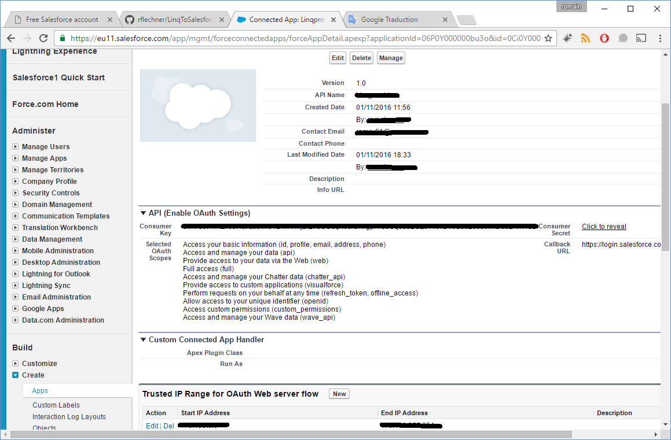Screen dimensions: 671x440
Task: Click the browser forward arrow
Action: tap(27, 38)
